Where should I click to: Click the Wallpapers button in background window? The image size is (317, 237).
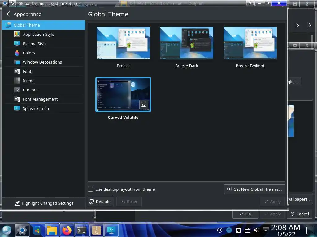(x=300, y=199)
